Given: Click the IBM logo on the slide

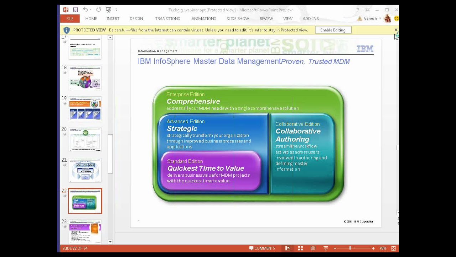Looking at the screenshot, I should pyautogui.click(x=365, y=49).
